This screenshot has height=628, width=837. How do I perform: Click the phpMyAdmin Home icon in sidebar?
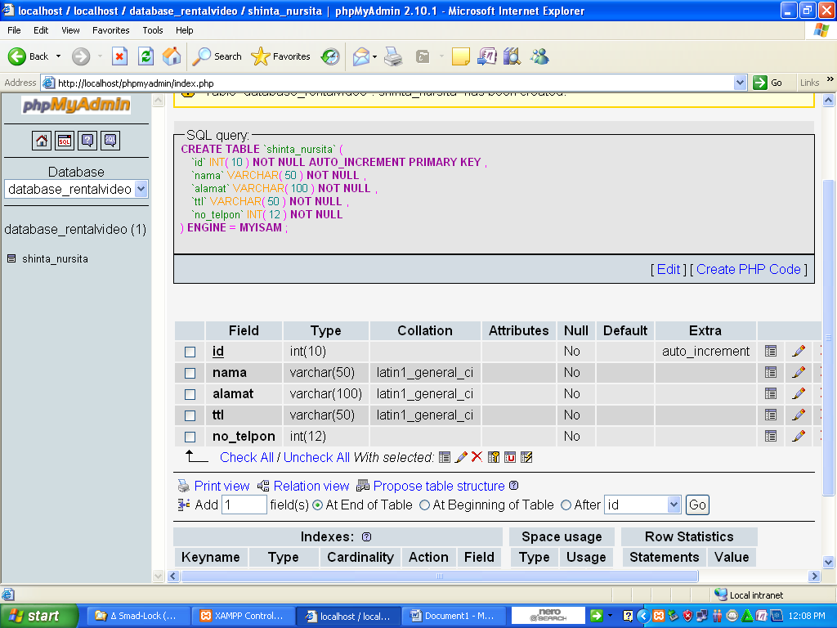42,141
